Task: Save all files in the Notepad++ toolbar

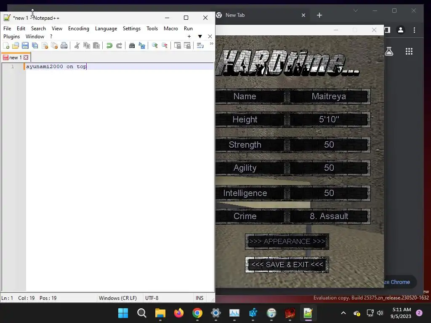Action: (x=35, y=45)
